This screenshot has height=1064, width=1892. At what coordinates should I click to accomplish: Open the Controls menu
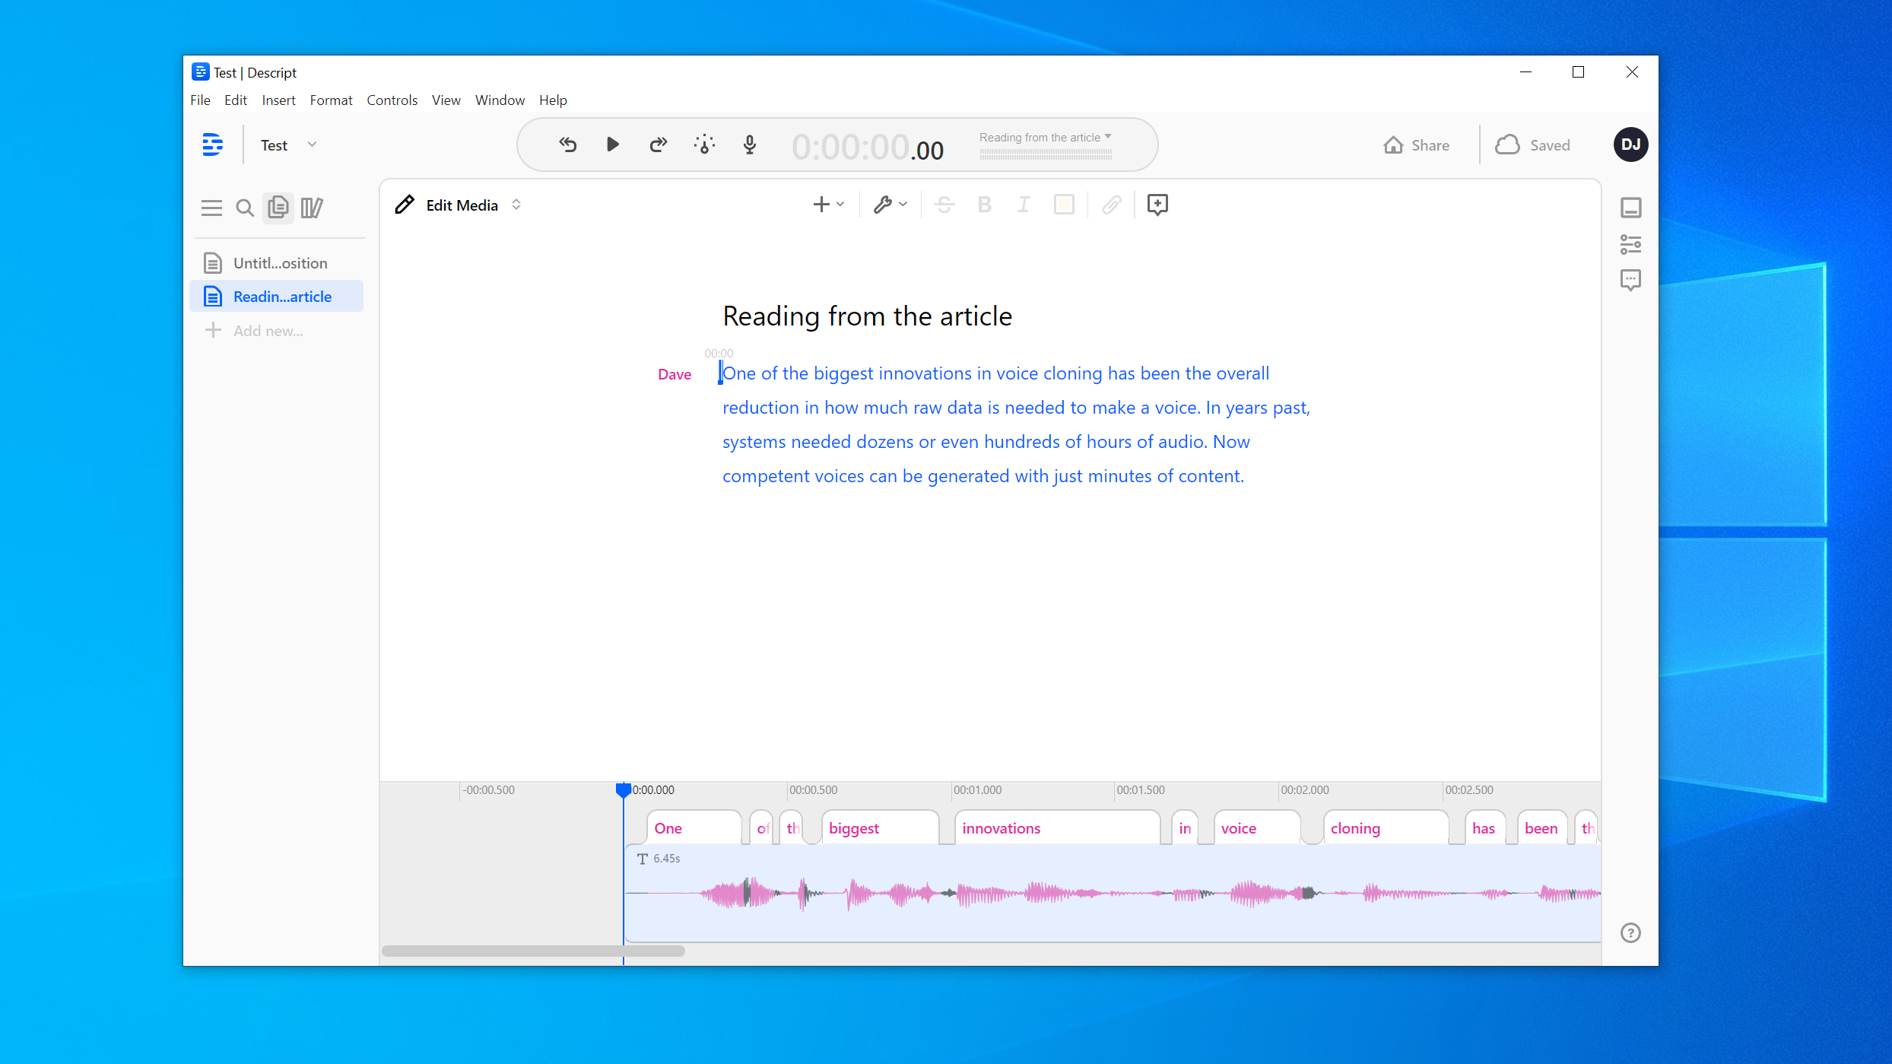coord(392,100)
